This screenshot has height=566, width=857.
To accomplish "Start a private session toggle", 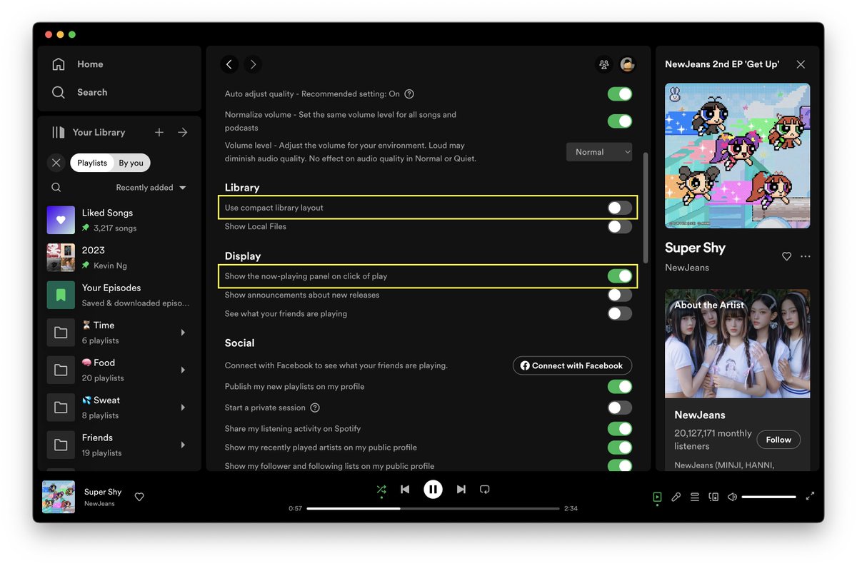I will click(x=620, y=408).
